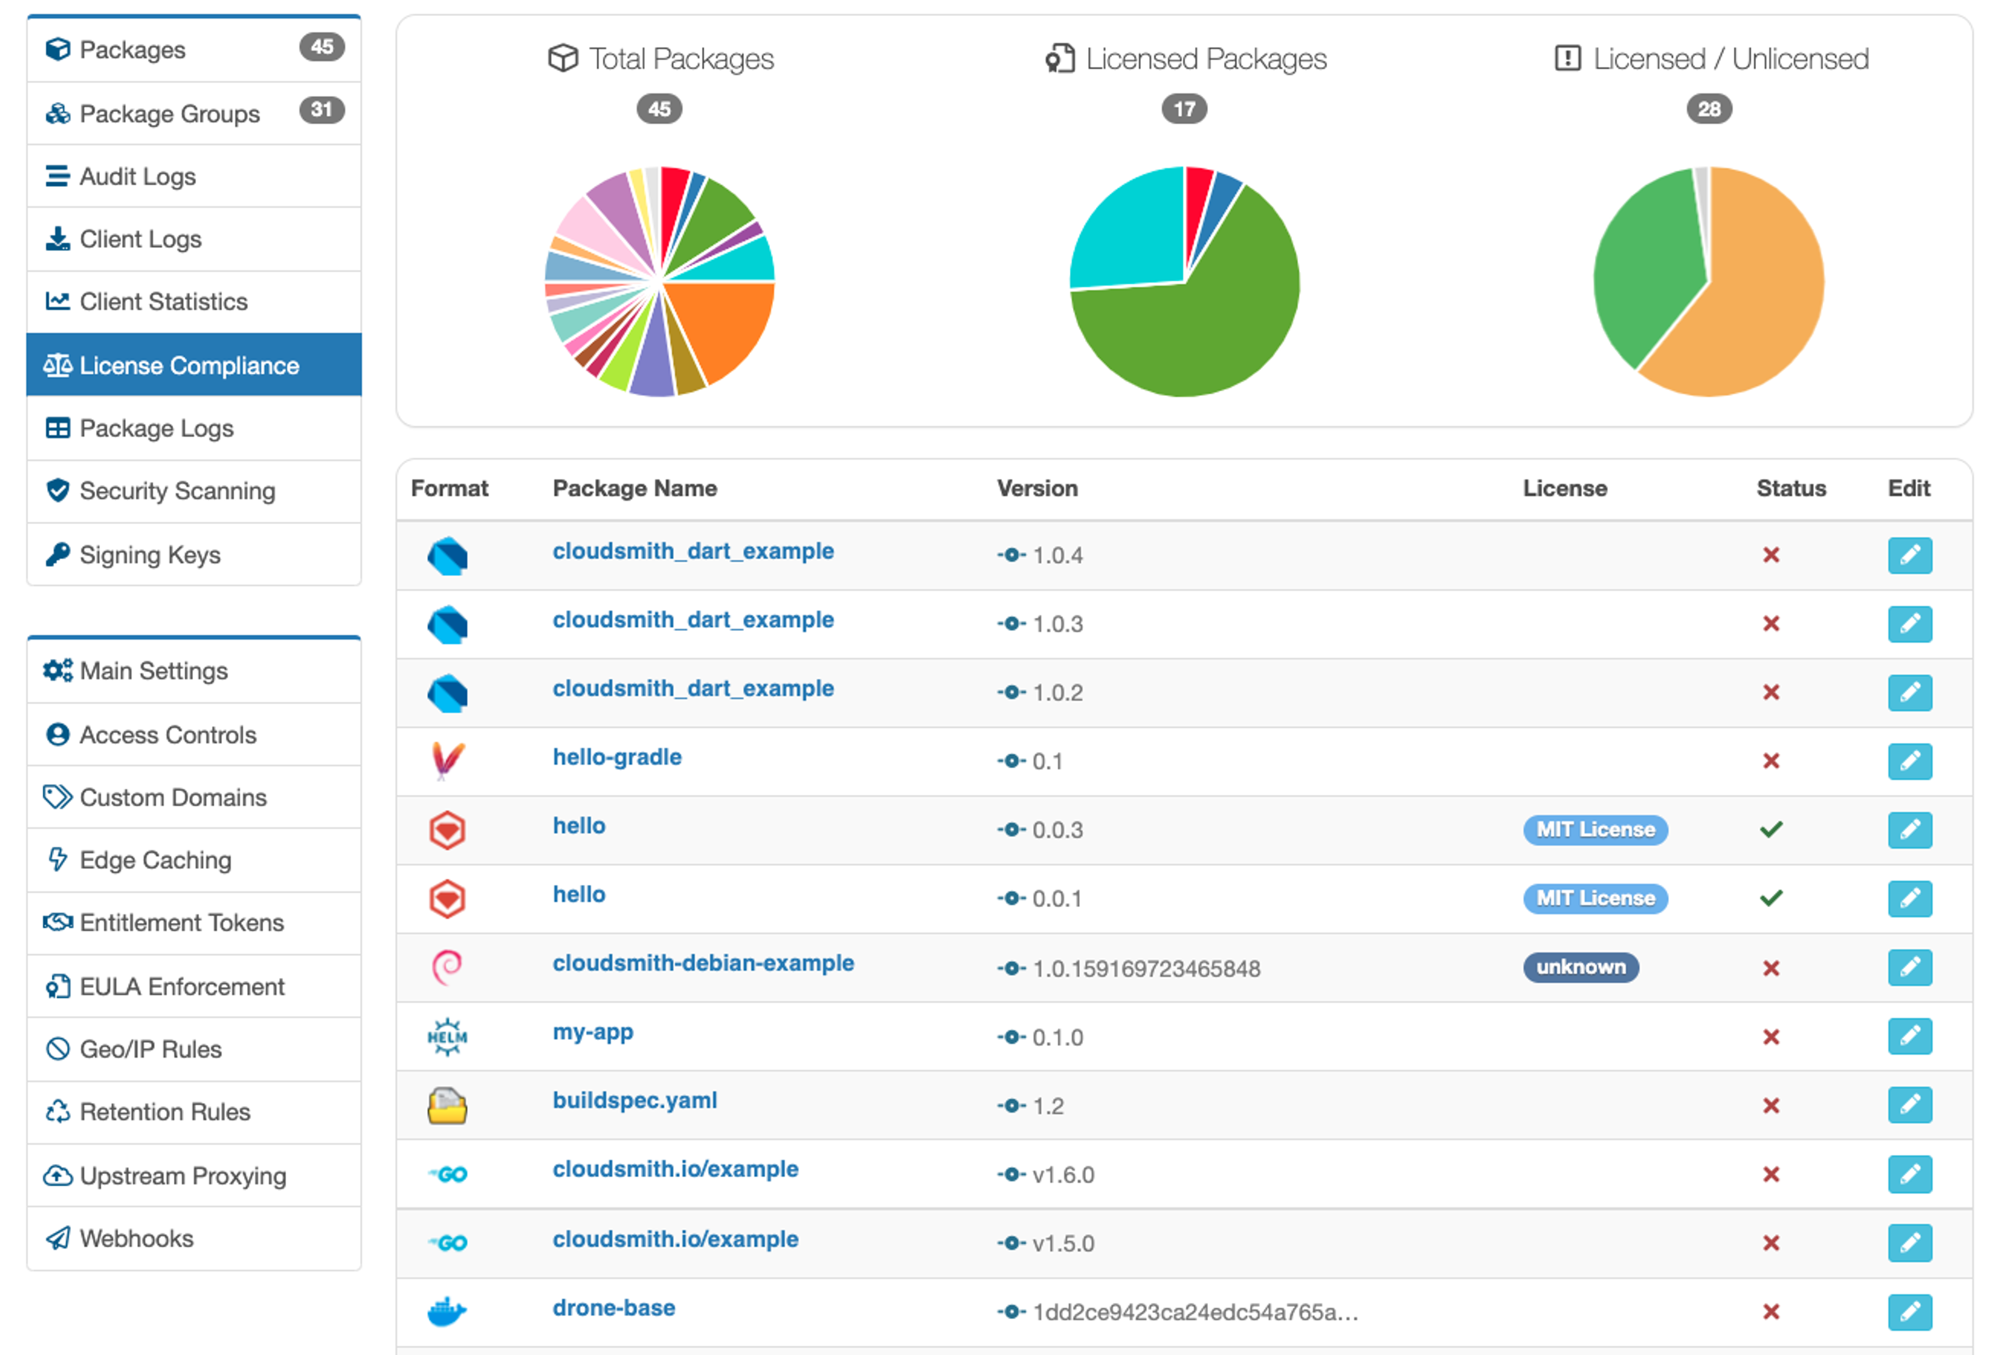Open Retention Rules

(x=194, y=1112)
